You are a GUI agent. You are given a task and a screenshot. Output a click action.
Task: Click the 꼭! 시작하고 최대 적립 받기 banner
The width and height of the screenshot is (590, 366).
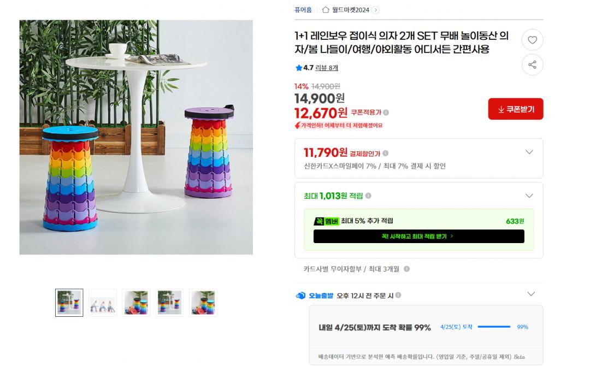(x=419, y=236)
